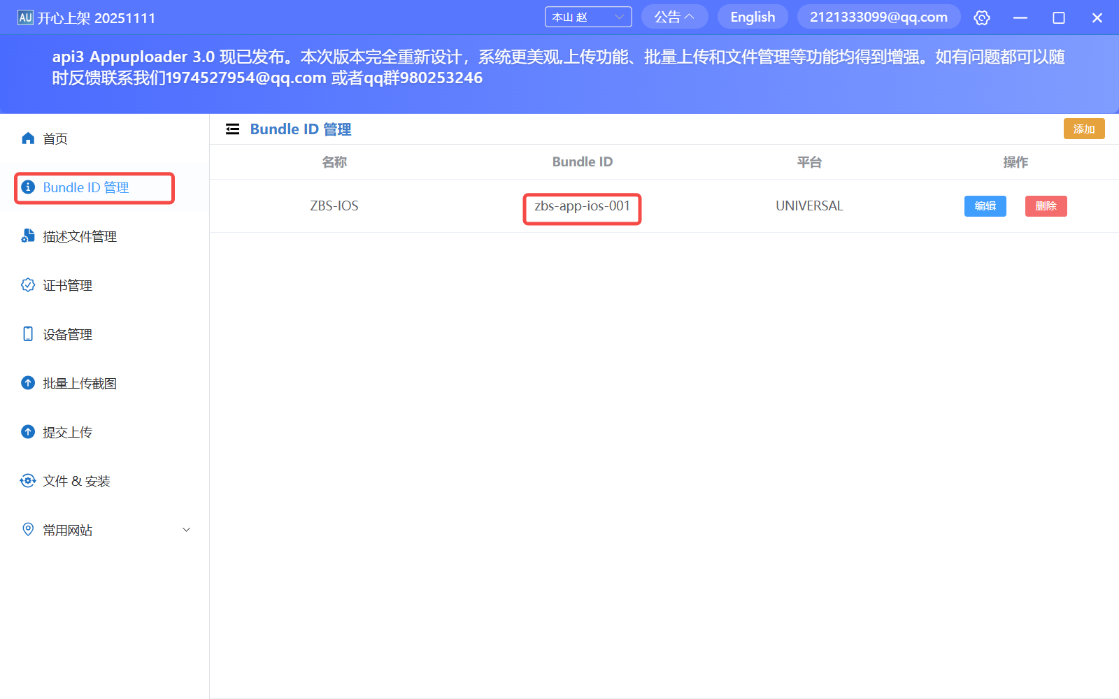Expand the 常用网站 menu in sidebar
Viewport: 1119px width, 699px height.
point(185,529)
